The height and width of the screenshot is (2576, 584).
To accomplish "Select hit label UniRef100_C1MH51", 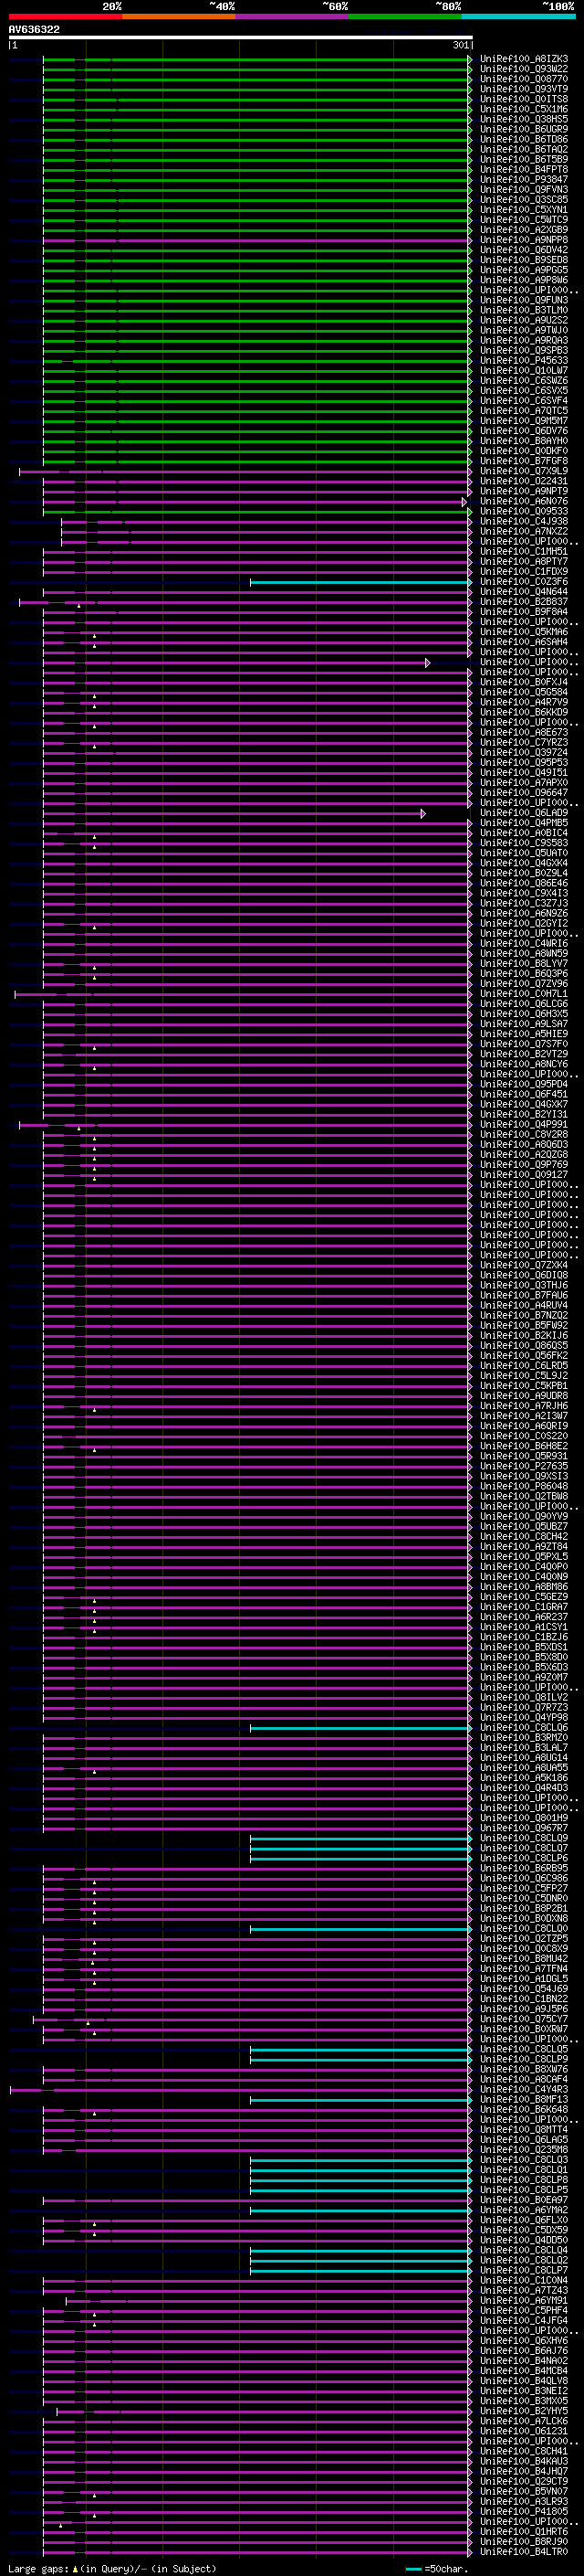I will coord(524,552).
